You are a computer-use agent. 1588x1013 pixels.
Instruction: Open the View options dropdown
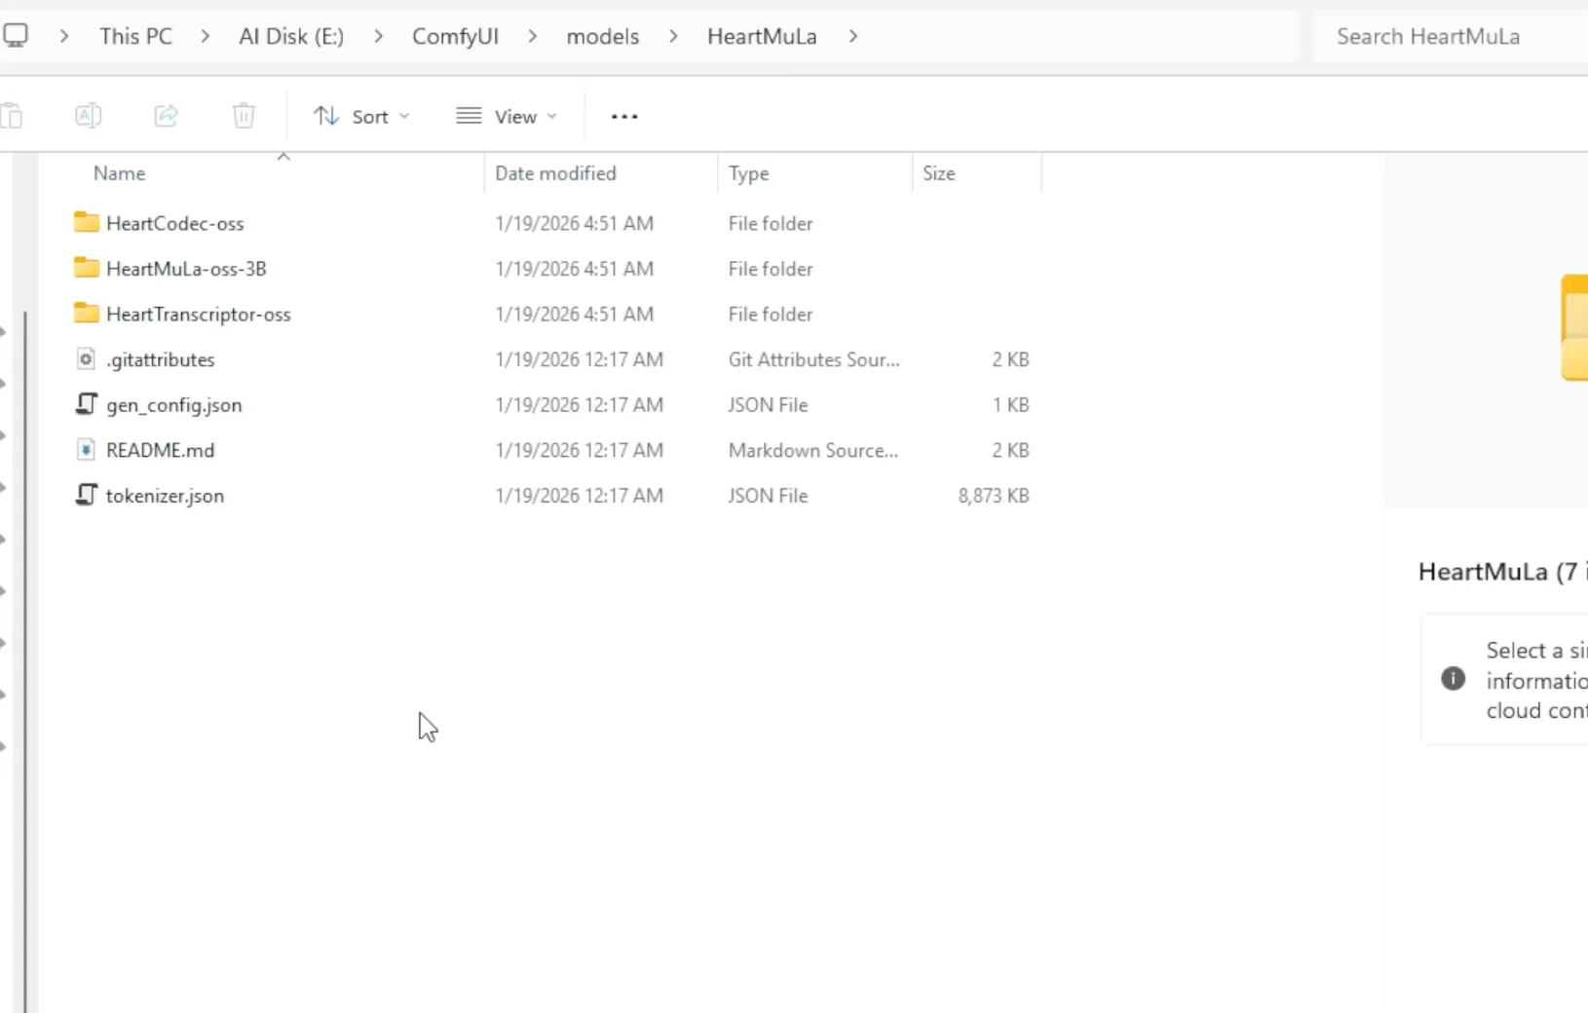(506, 115)
